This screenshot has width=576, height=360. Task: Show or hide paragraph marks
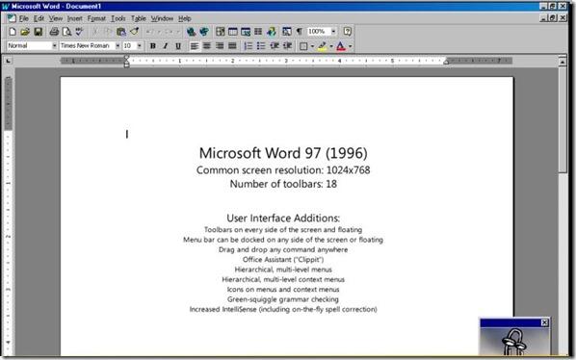(300, 32)
